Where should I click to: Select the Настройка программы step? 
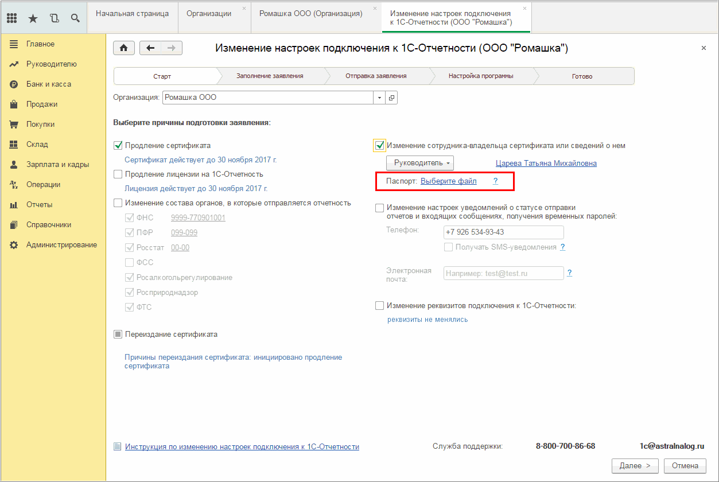tap(481, 76)
